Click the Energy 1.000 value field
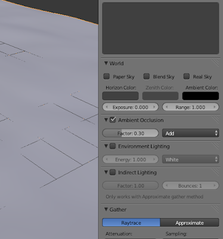Screen dimensions: 223x239 coord(131,160)
